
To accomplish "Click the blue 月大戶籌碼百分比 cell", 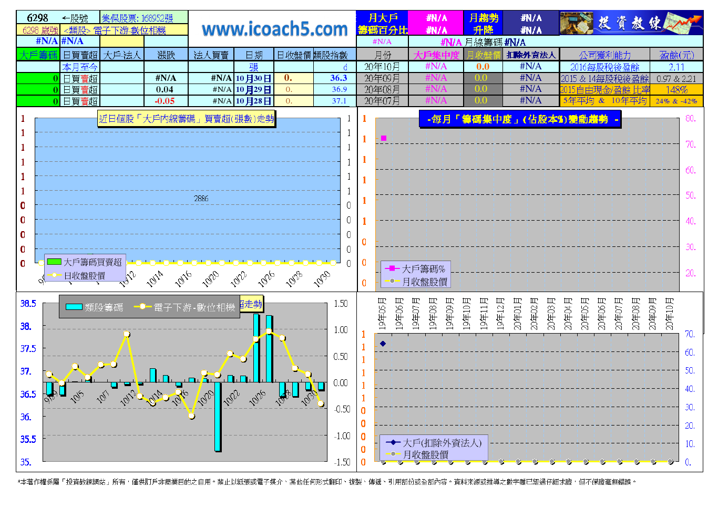I will point(382,24).
